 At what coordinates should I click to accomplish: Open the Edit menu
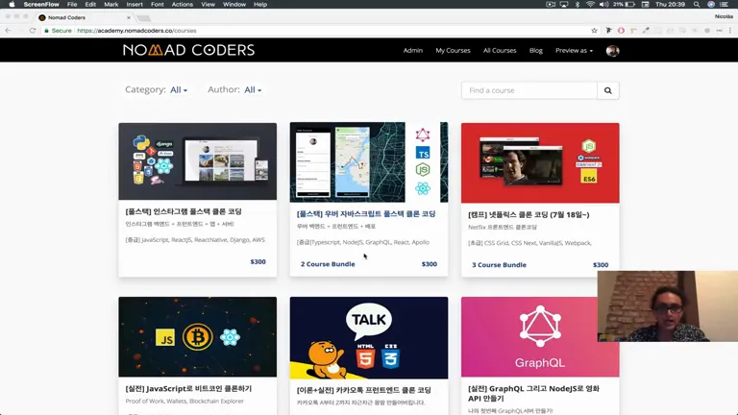[90, 4]
